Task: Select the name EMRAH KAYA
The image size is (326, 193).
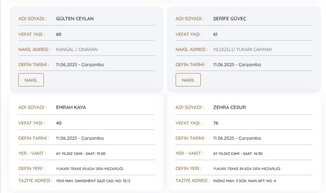Action: point(71,107)
